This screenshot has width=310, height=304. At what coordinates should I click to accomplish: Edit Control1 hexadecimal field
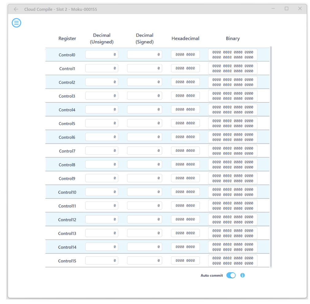click(x=185, y=68)
